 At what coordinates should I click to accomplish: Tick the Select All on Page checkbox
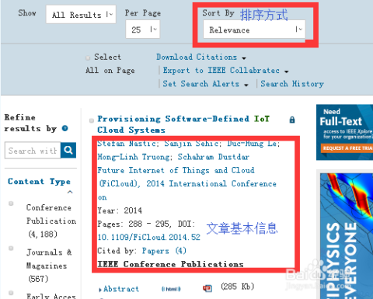click(x=88, y=57)
